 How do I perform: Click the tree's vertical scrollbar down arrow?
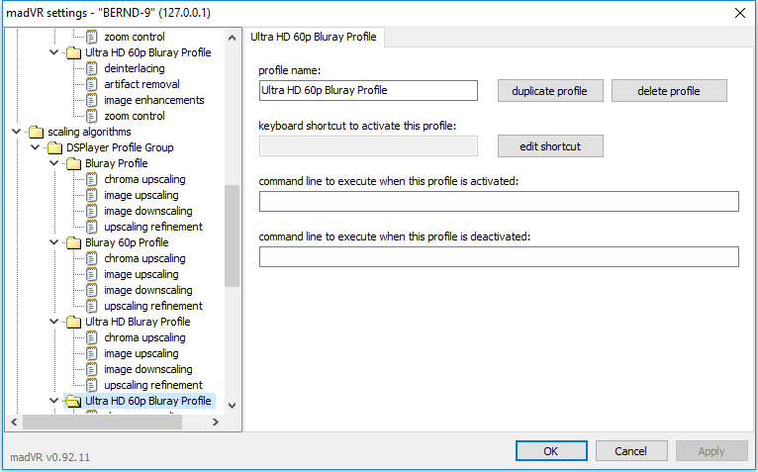click(x=232, y=406)
